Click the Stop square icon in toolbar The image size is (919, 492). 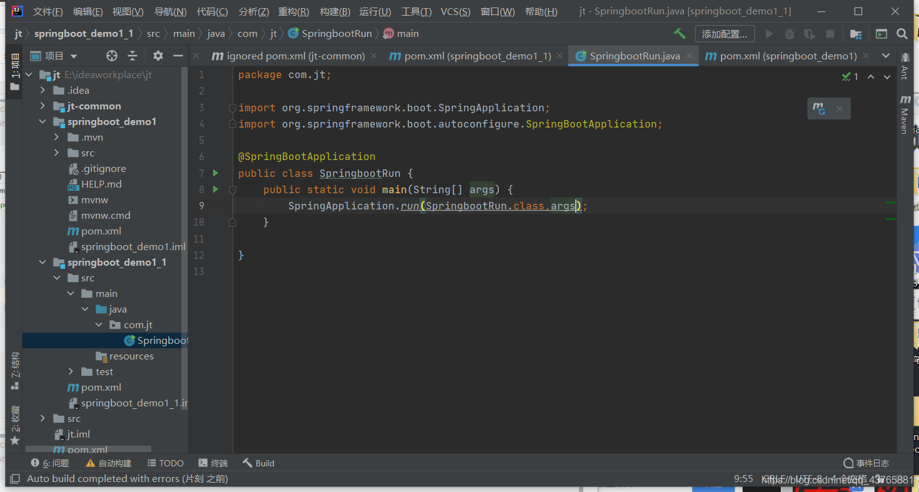830,34
